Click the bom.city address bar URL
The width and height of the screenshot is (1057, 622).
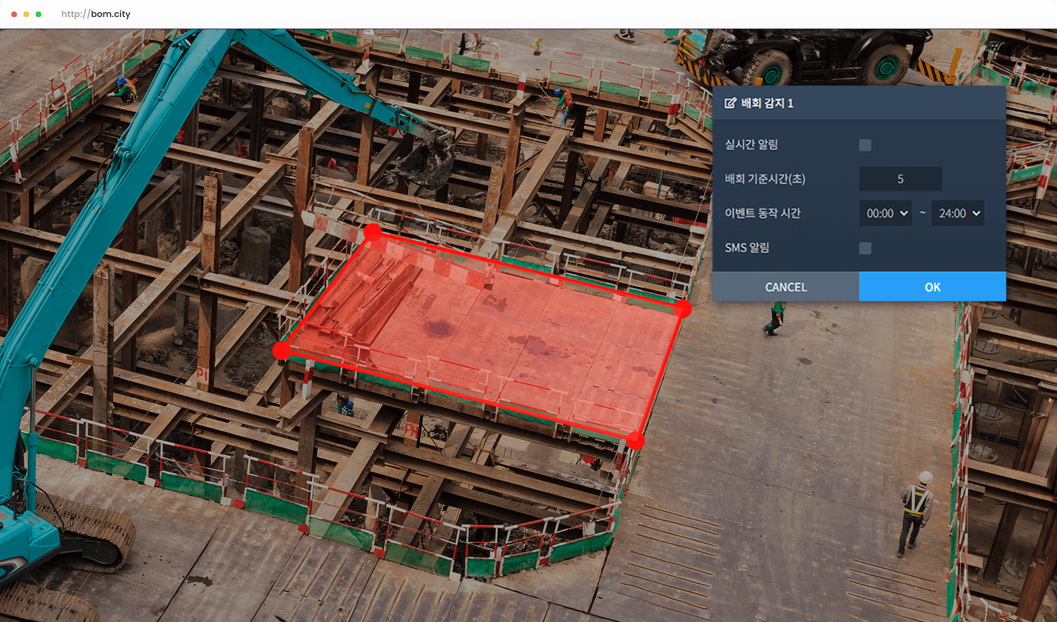pos(96,14)
